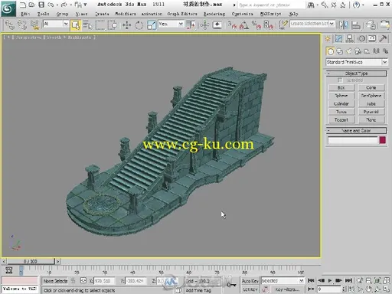Click the Pyramid primitive button
The width and height of the screenshot is (392, 294).
pos(371,112)
